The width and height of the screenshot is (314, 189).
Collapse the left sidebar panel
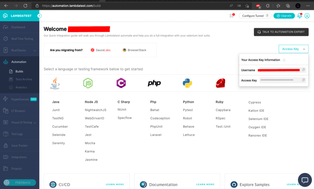pyautogui.click(x=39, y=16)
